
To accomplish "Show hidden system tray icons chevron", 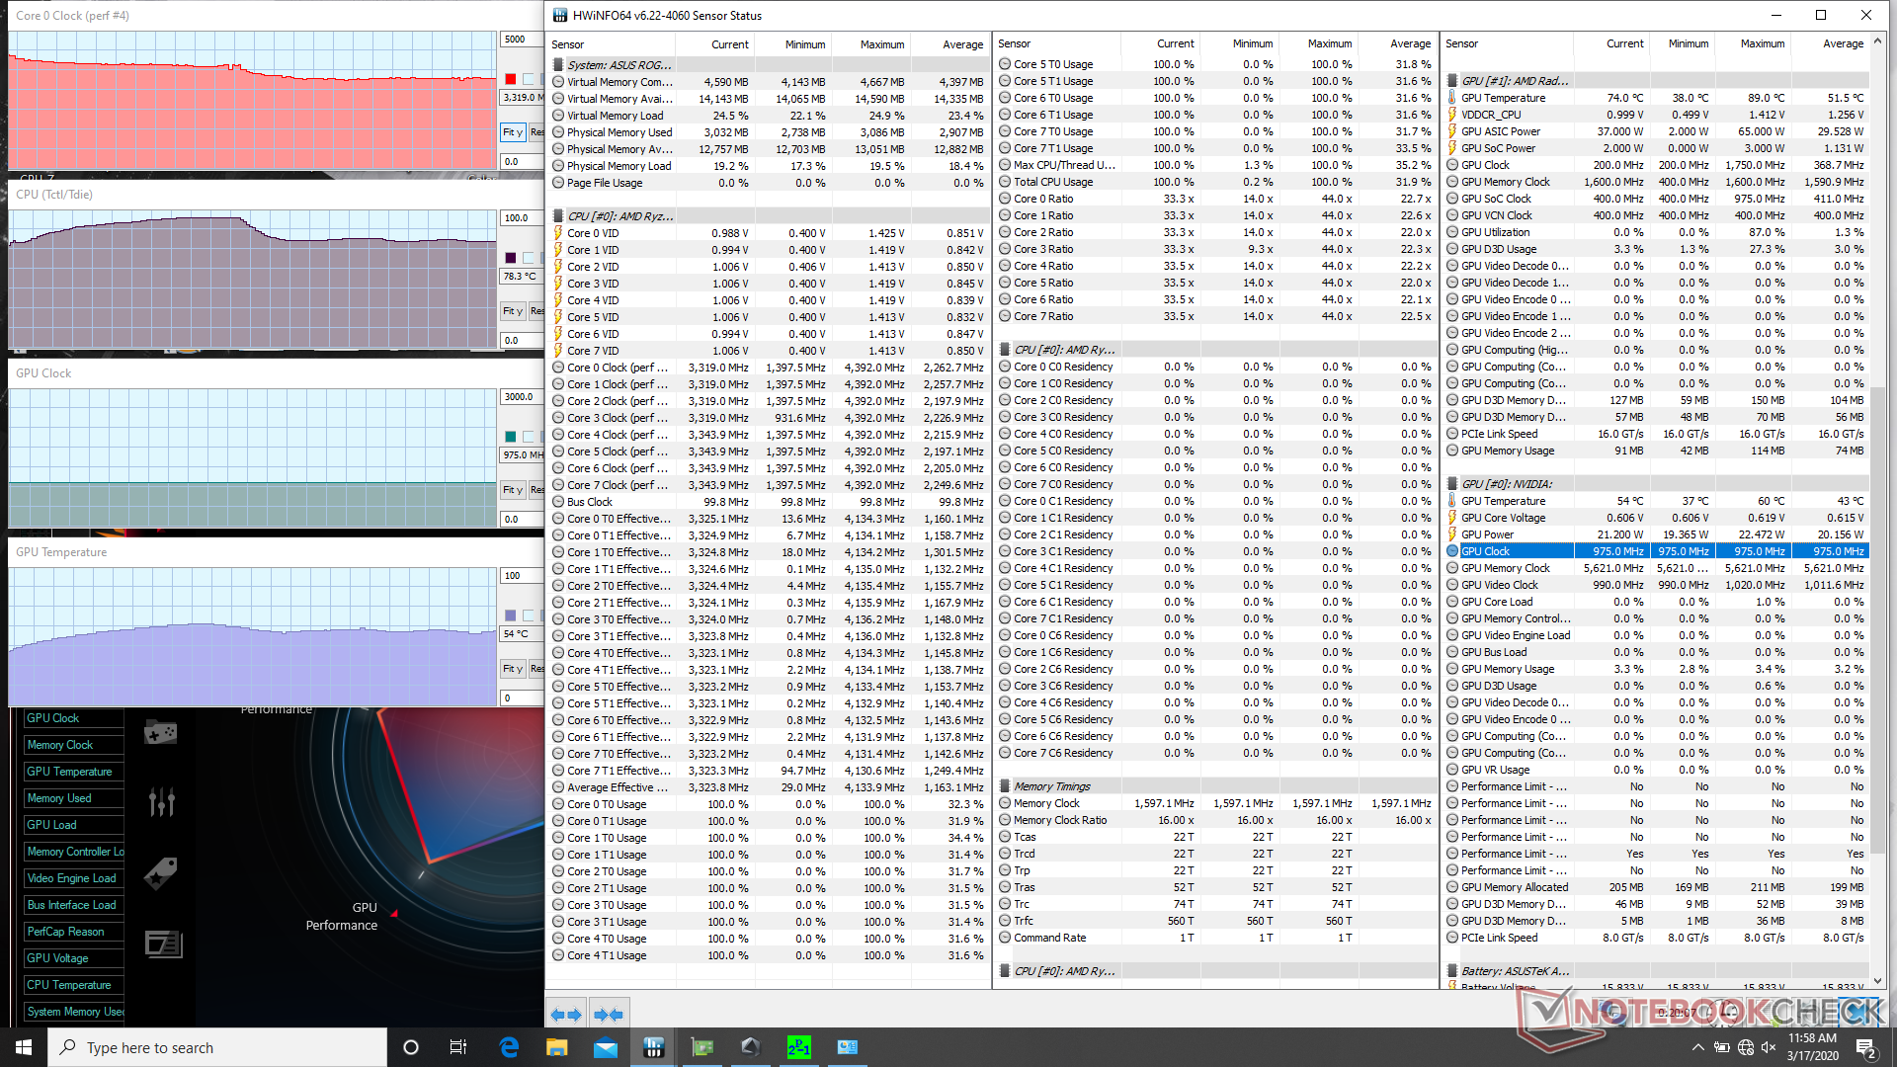I will (x=1697, y=1047).
